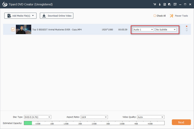Click Download Online Video button
Viewport: 194px width, 129px height.
click(57, 16)
